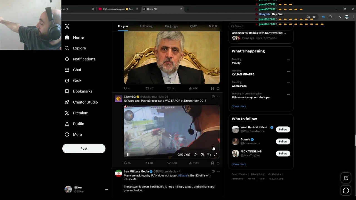Like the ClashGG post
This screenshot has width=356, height=200.
(172, 163)
